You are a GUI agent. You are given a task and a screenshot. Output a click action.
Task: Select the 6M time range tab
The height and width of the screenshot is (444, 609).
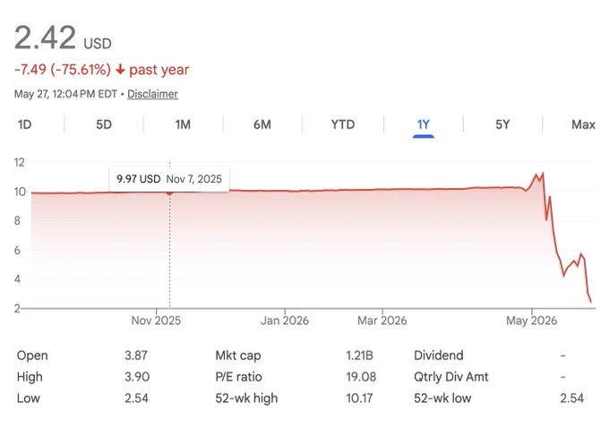coord(262,124)
